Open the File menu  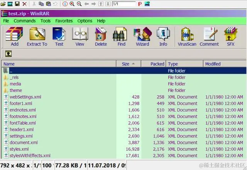point(6,21)
